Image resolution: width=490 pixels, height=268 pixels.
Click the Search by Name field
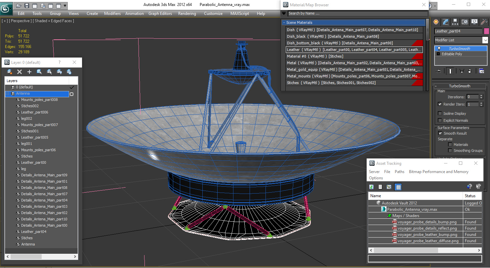click(x=357, y=14)
